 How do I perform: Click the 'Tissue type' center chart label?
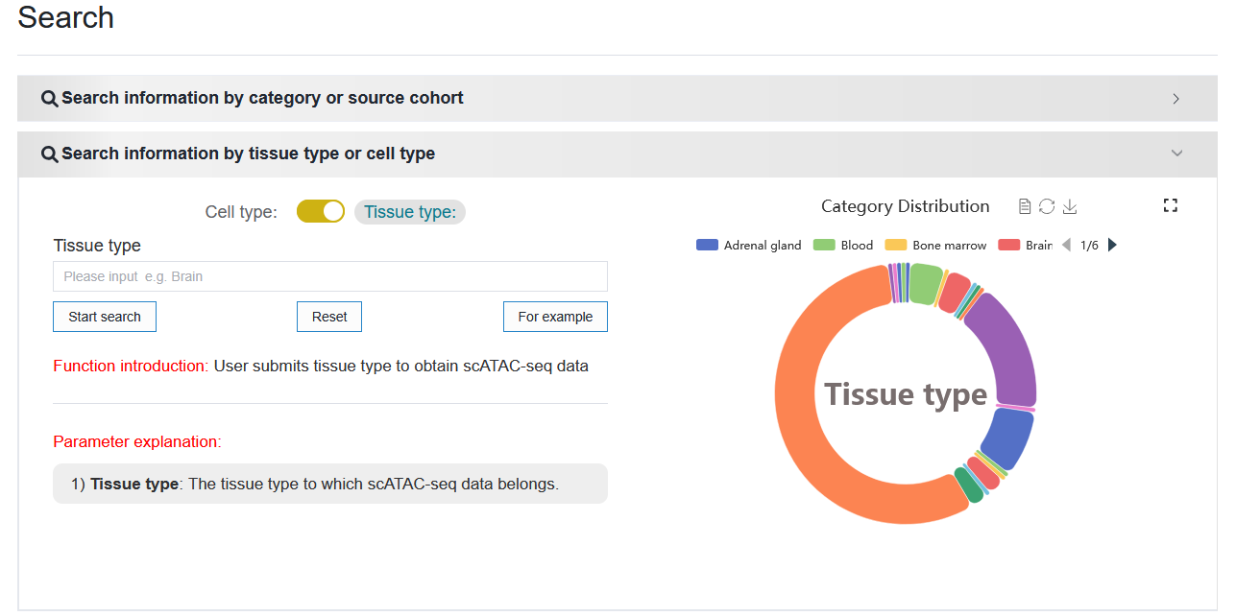[x=906, y=394]
